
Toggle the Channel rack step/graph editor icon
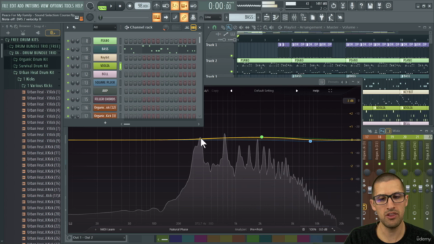tap(187, 27)
